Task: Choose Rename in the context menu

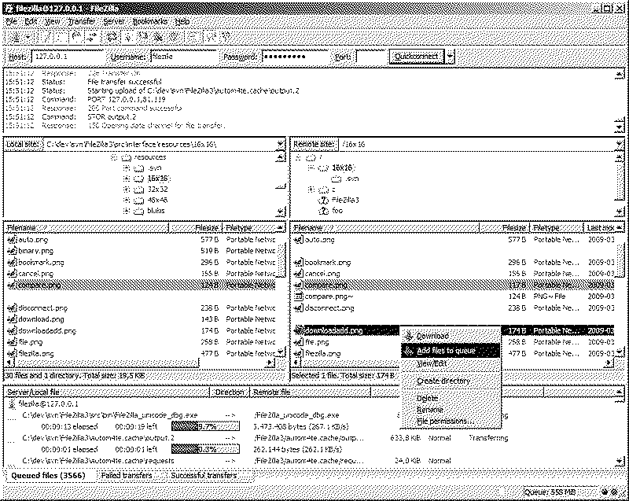Action: tap(429, 410)
